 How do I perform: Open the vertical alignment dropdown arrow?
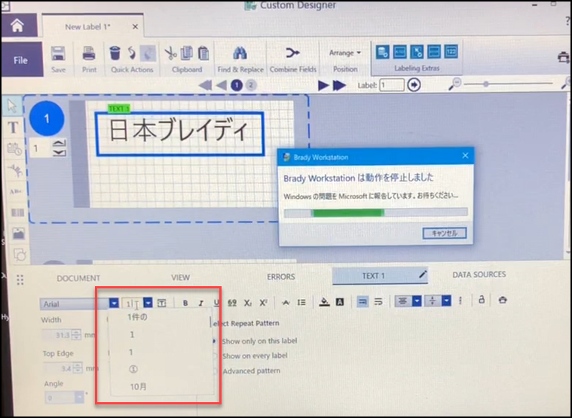coord(446,301)
